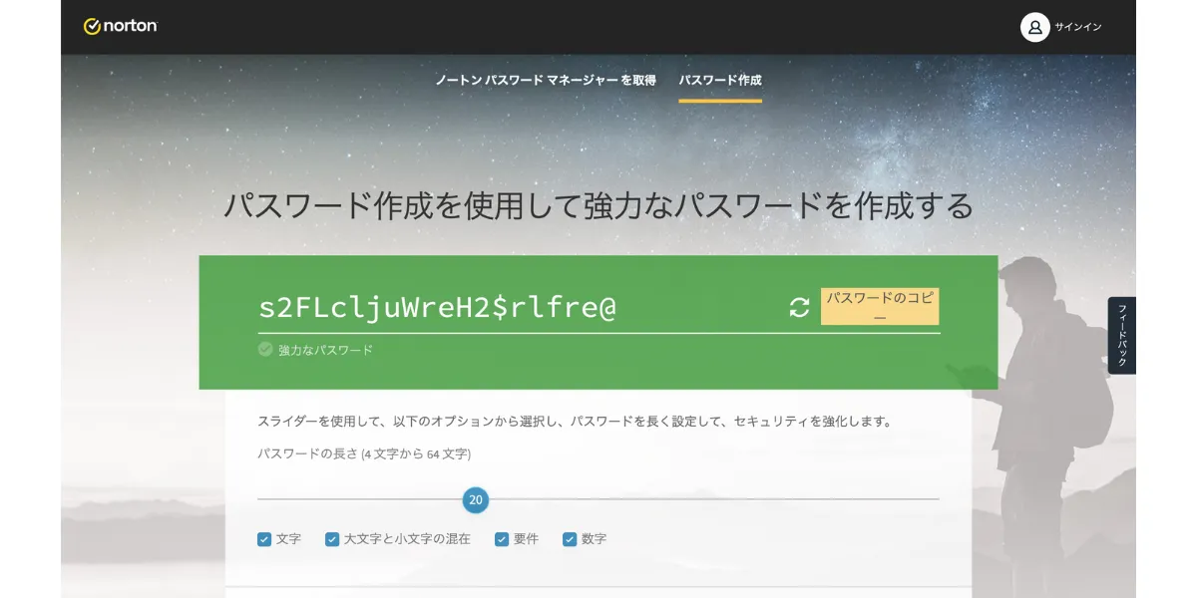
Task: Select the パスワード作成 tab
Action: coord(720,80)
